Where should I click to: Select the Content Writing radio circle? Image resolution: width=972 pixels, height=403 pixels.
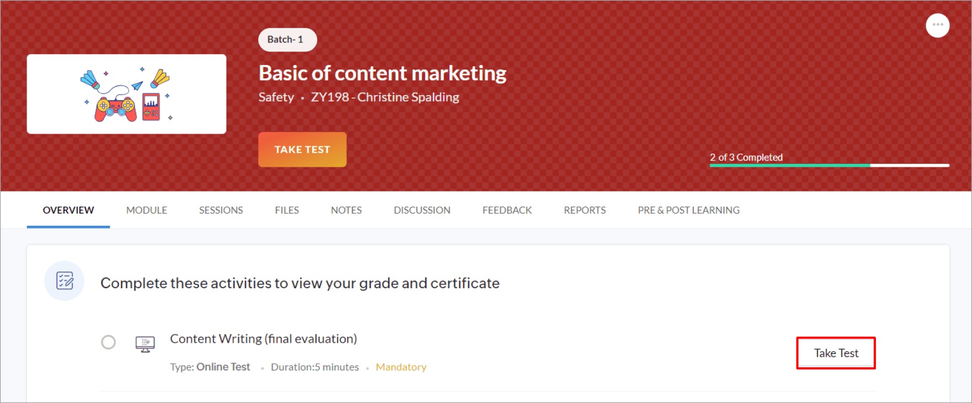(108, 342)
